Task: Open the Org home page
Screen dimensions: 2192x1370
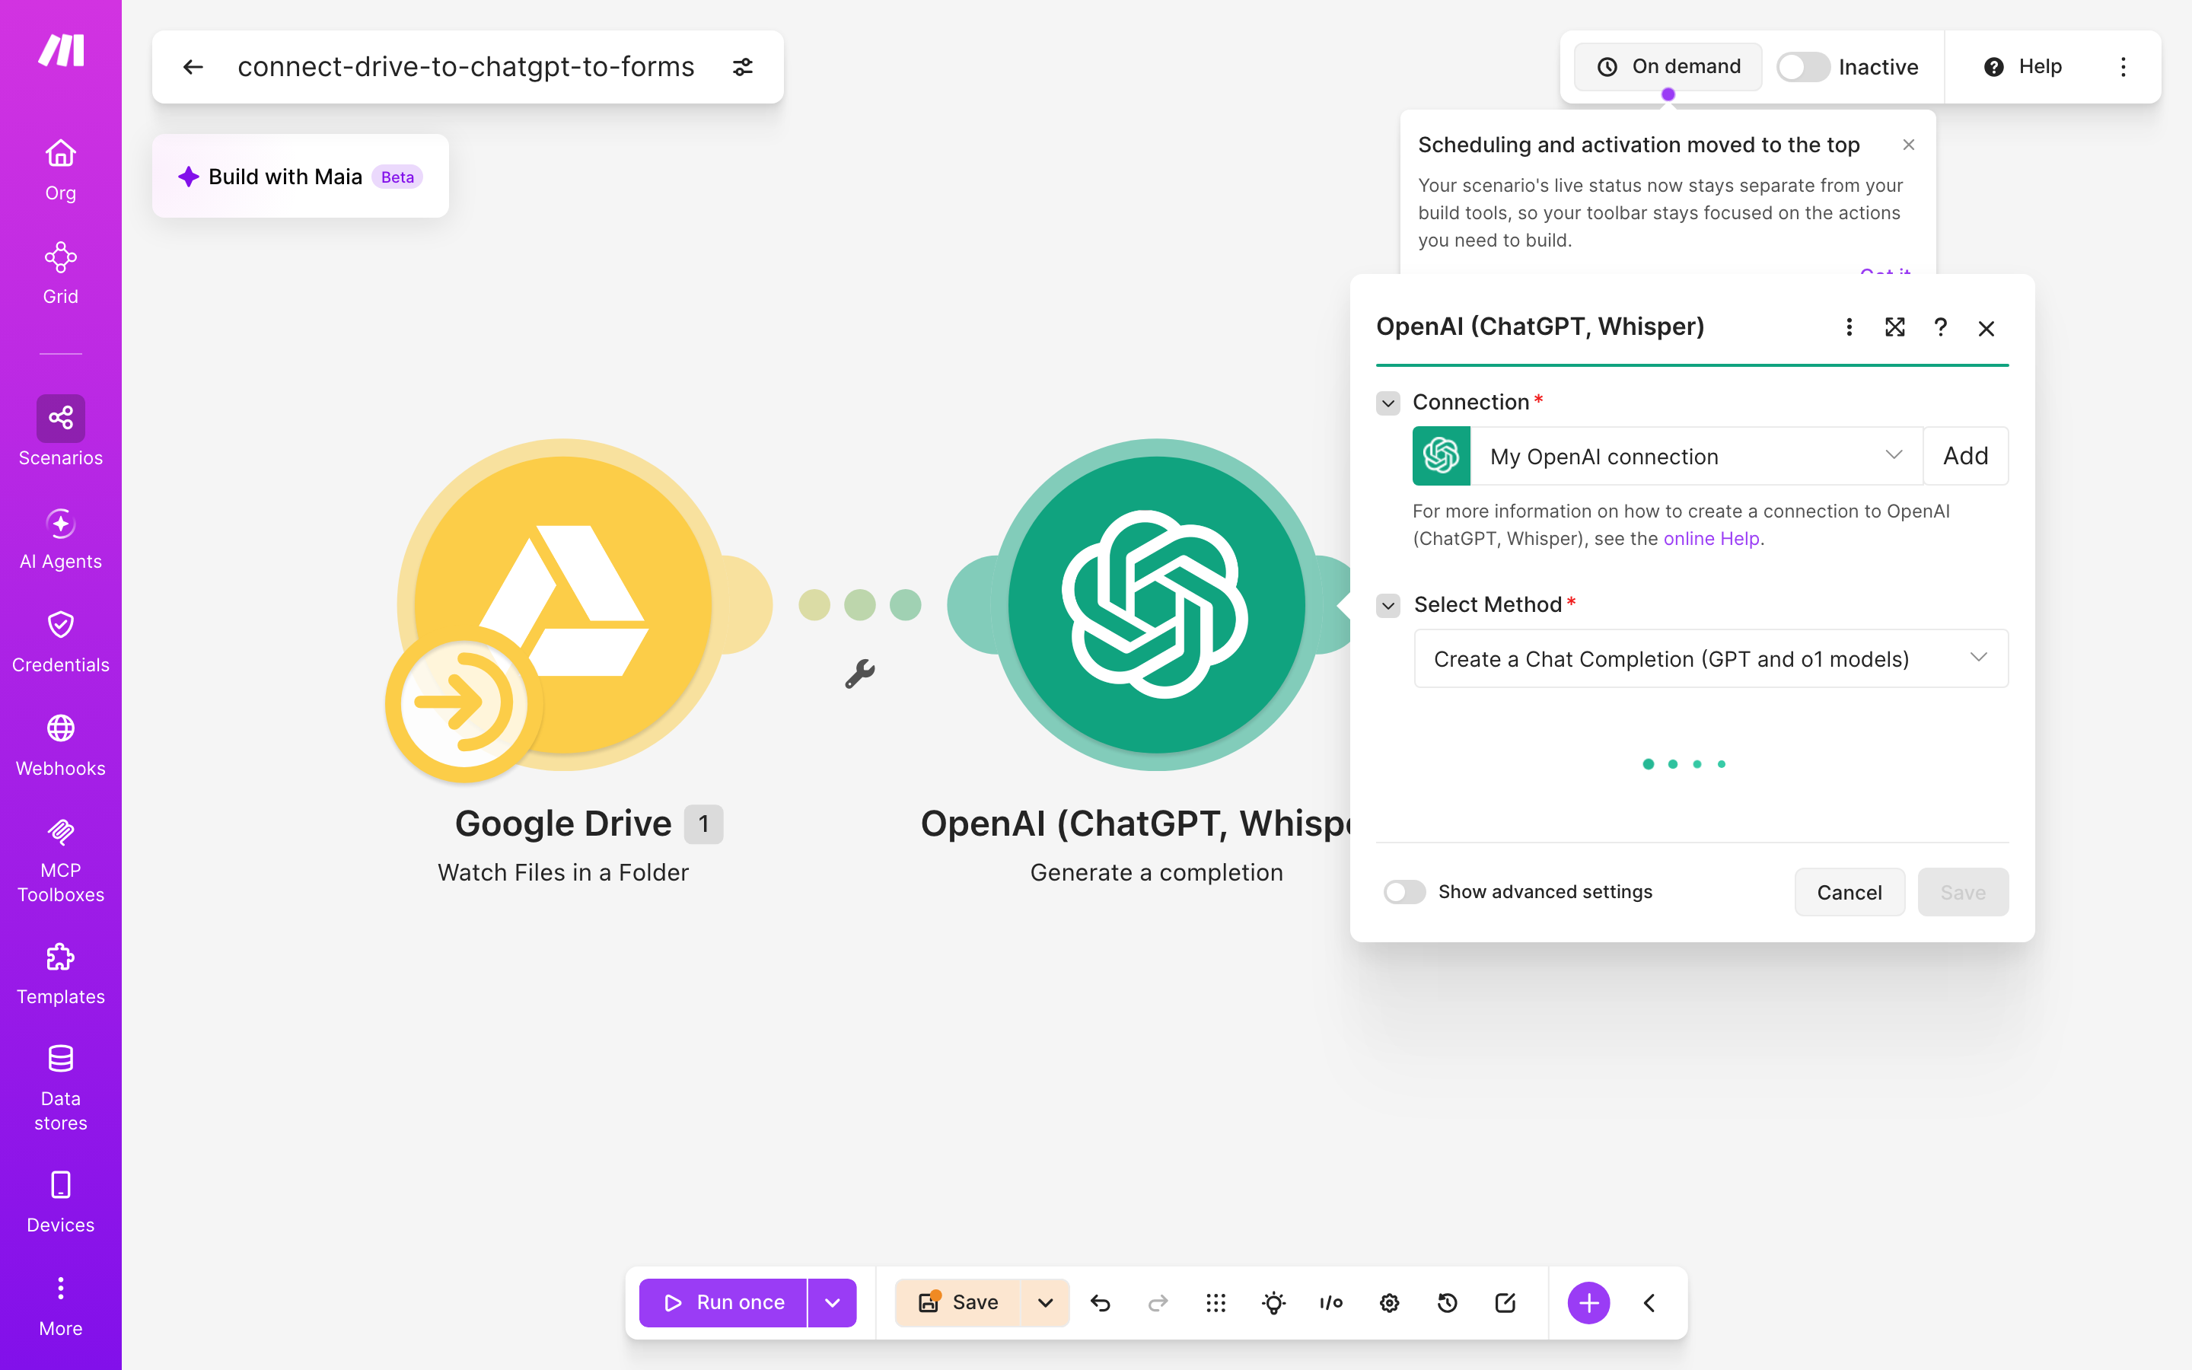Action: [x=61, y=170]
